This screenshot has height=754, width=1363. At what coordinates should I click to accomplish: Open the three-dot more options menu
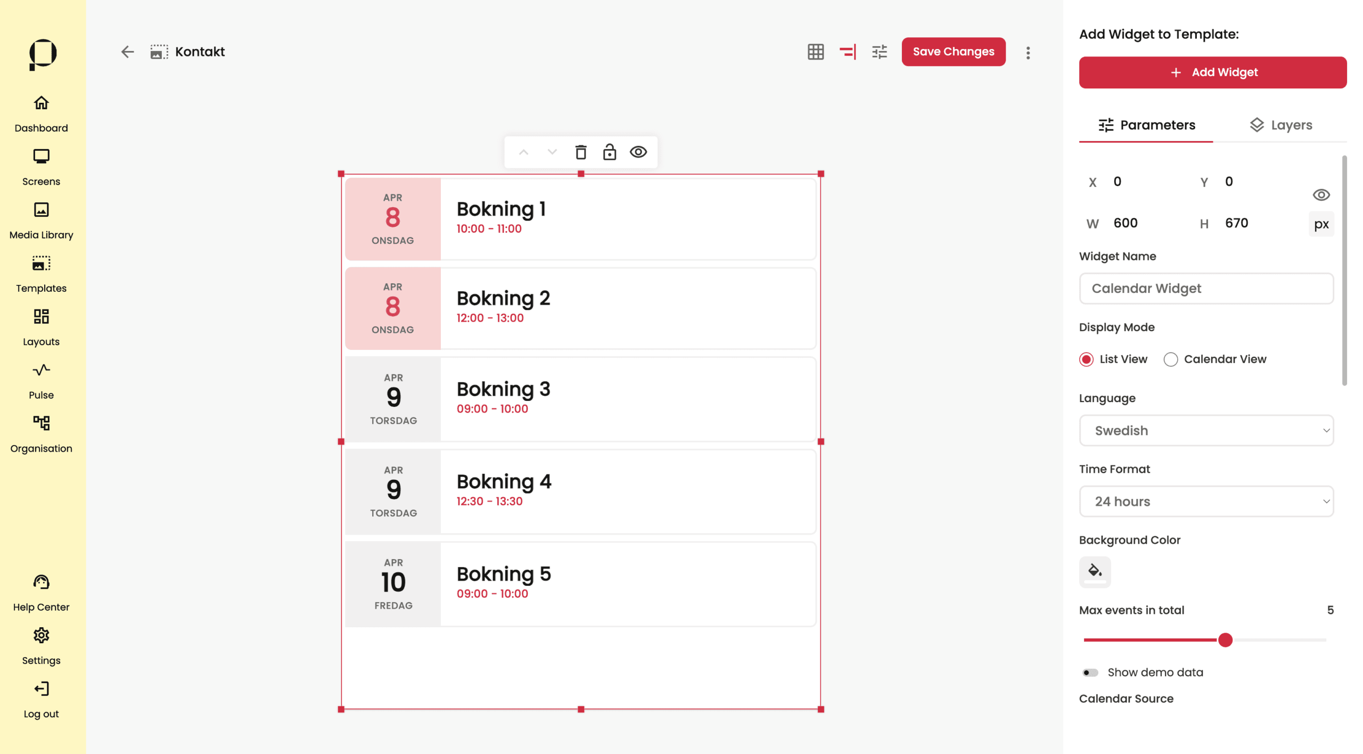(1028, 53)
